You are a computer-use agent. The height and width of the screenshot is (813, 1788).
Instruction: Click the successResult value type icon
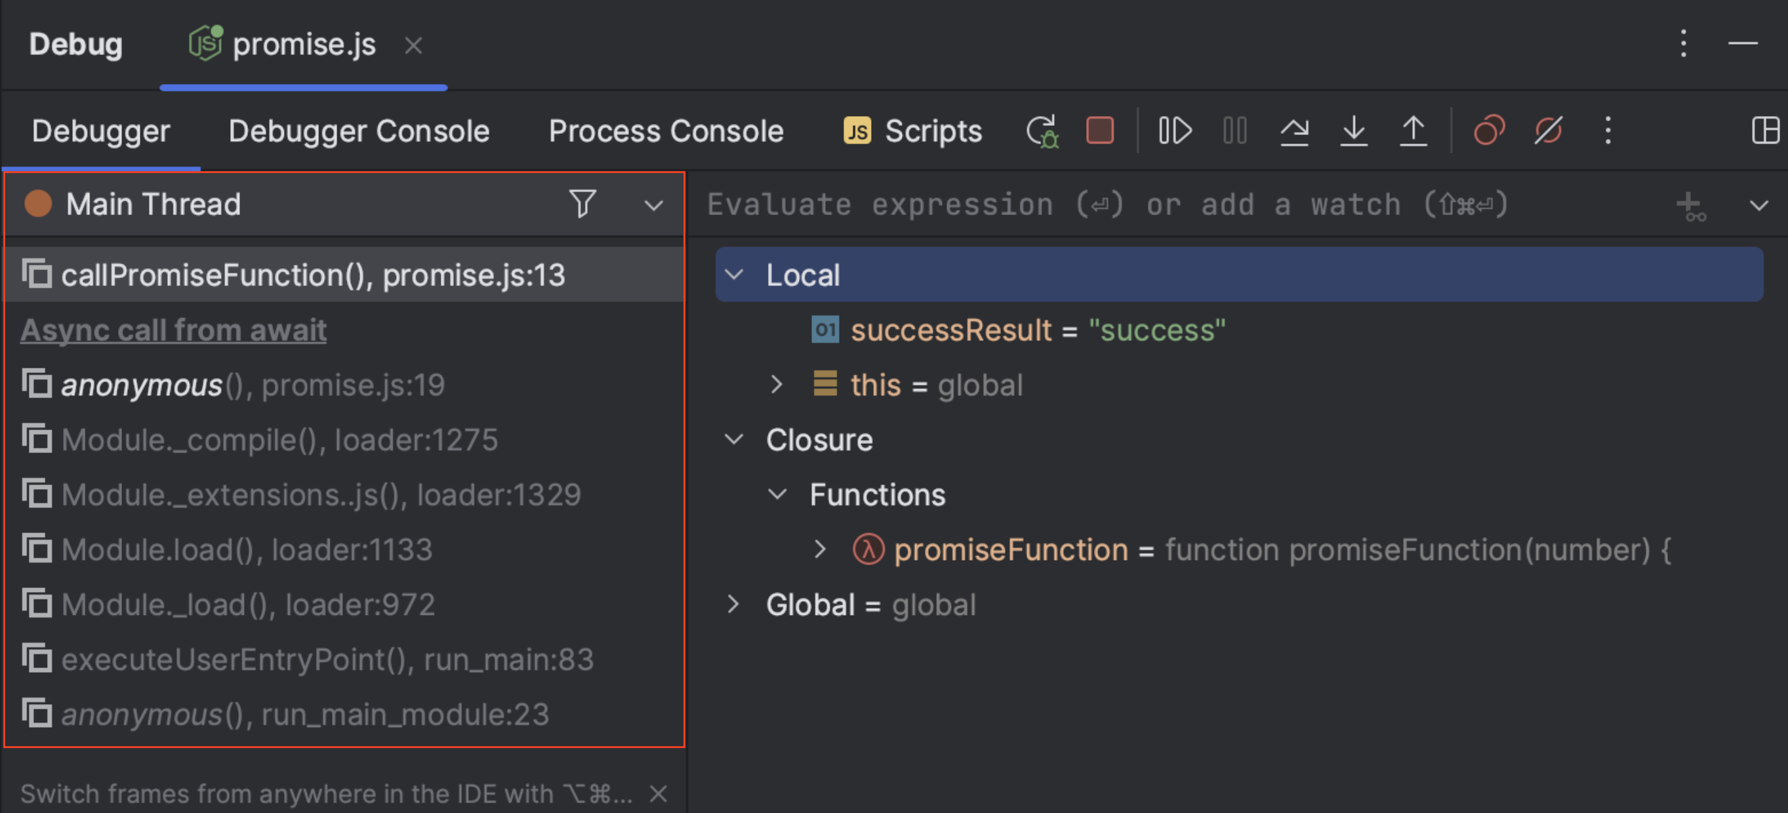tap(825, 330)
